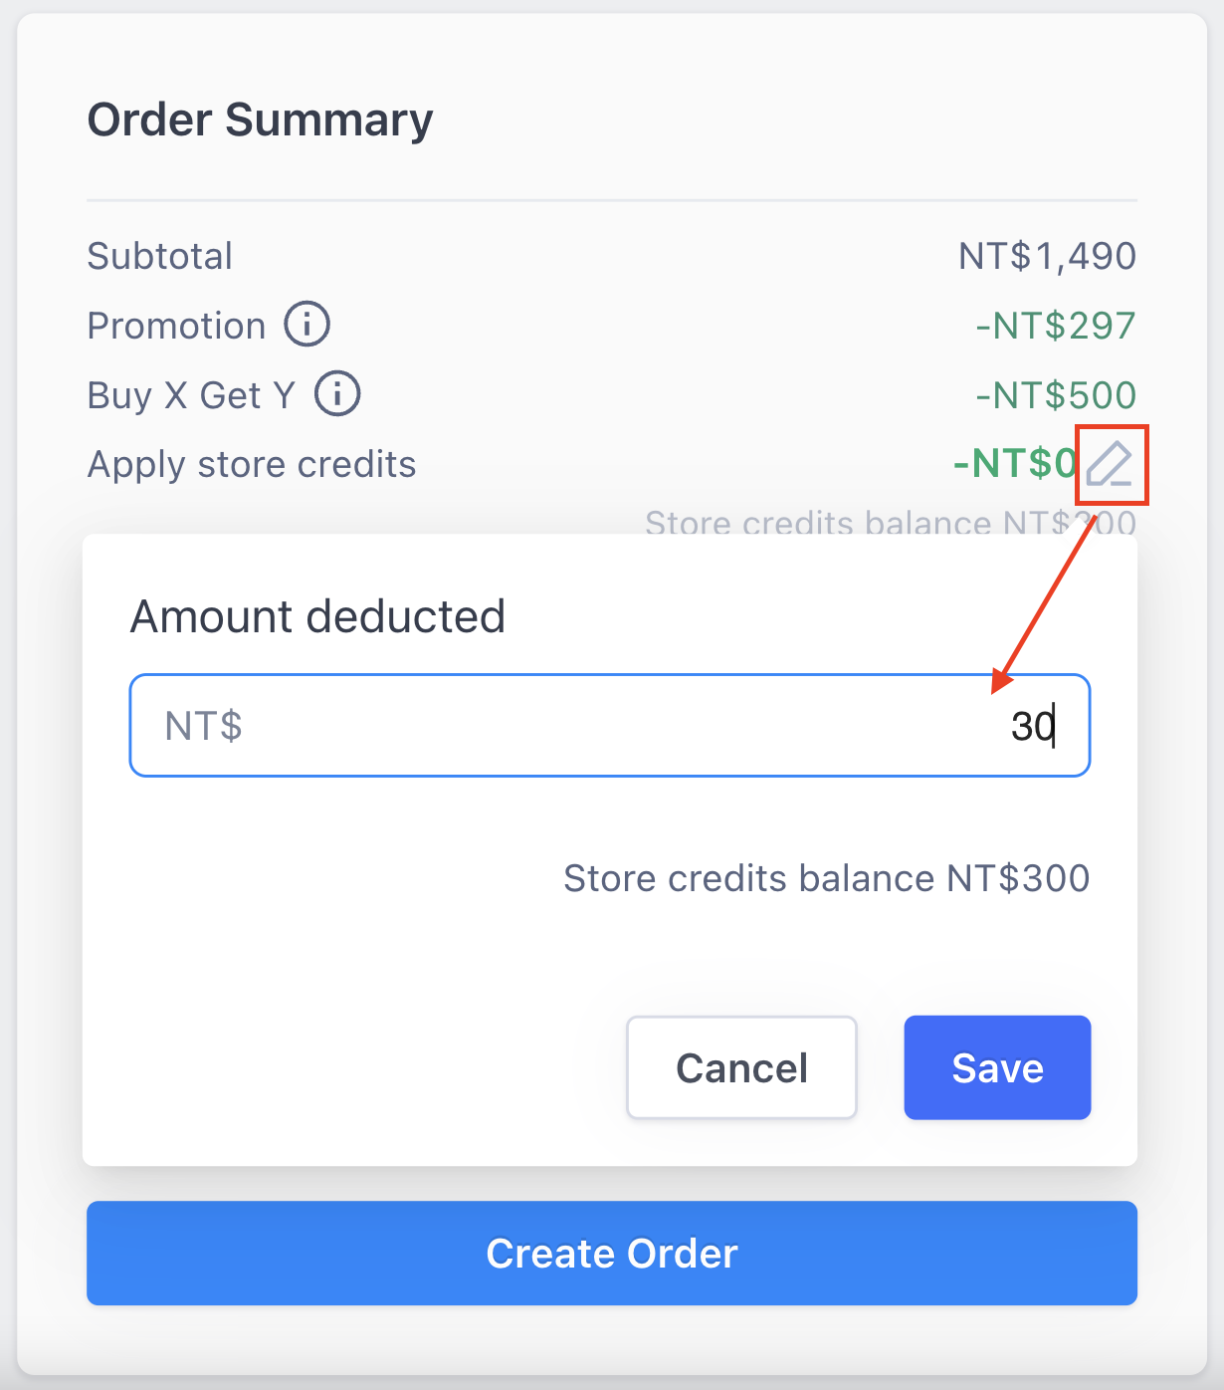Focus the Amount deducted input field
Viewport: 1224px width, 1390px height.
[610, 725]
